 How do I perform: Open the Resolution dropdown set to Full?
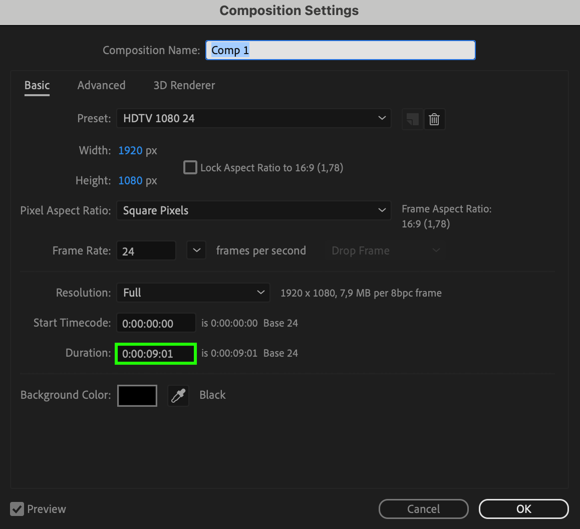(193, 293)
